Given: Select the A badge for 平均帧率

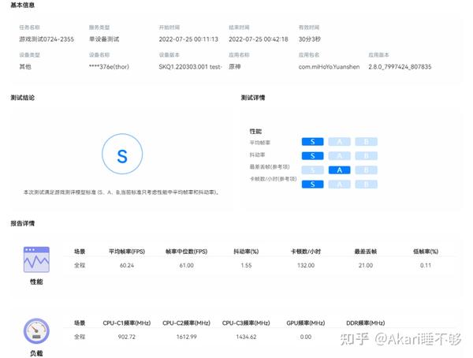Looking at the screenshot, I should coord(339,142).
